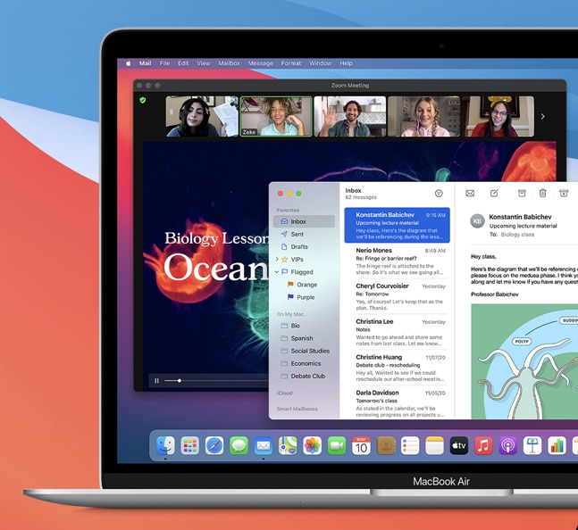The image size is (578, 530).
Task: Toggle the Inbox message filter
Action: 439,194
